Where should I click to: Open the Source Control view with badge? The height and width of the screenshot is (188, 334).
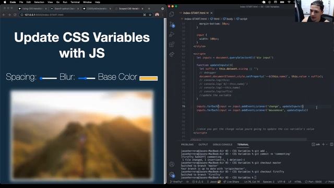(x=172, y=25)
